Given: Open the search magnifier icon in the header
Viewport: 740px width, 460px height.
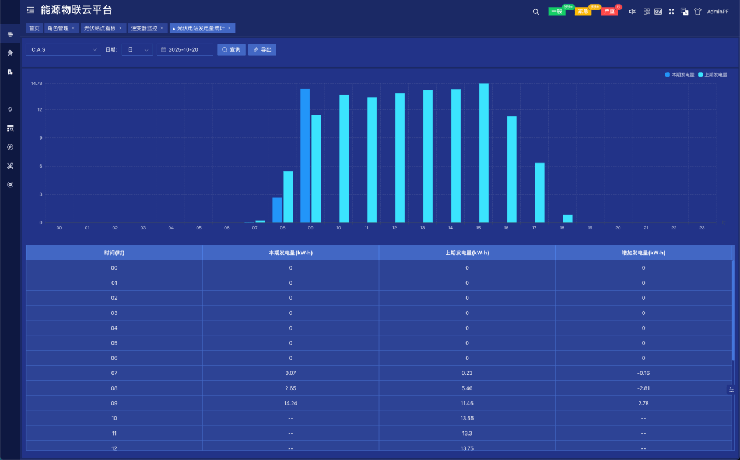Looking at the screenshot, I should tap(536, 12).
